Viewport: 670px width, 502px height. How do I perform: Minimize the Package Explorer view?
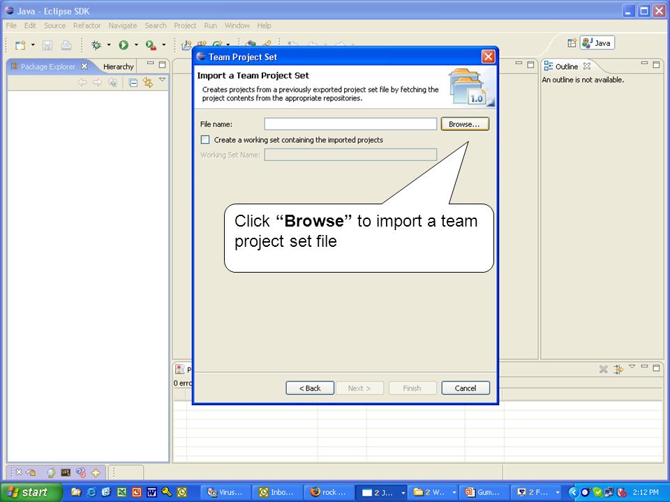click(x=151, y=63)
